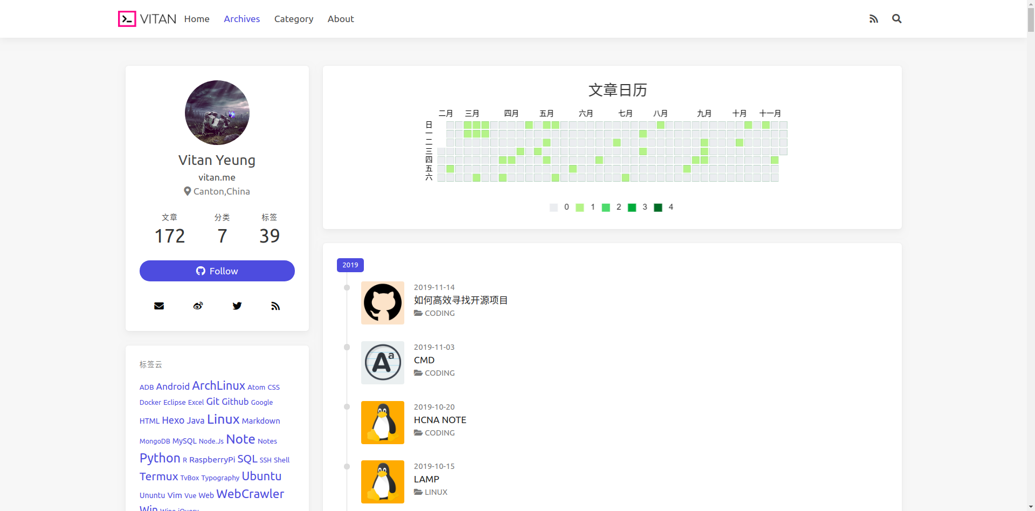Click the 39 标签 count

click(x=270, y=236)
